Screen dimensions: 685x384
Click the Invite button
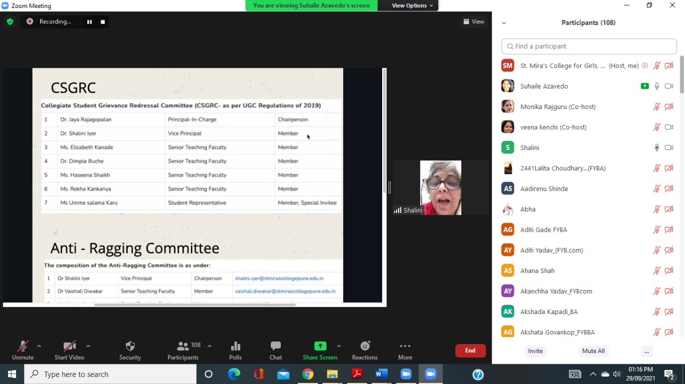535,351
